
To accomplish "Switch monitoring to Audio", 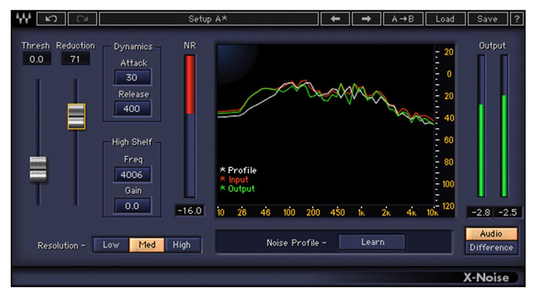I will pyautogui.click(x=491, y=233).
